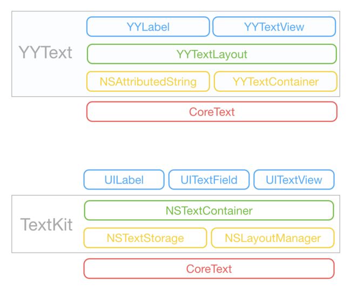Select the UITextView box
Viewport: 351px width, 291px height.
pyautogui.click(x=294, y=180)
